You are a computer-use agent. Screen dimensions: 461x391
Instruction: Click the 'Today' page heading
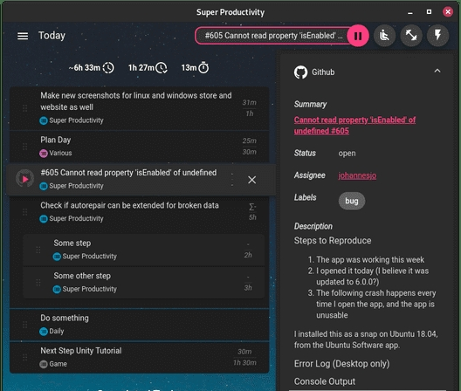click(x=52, y=36)
